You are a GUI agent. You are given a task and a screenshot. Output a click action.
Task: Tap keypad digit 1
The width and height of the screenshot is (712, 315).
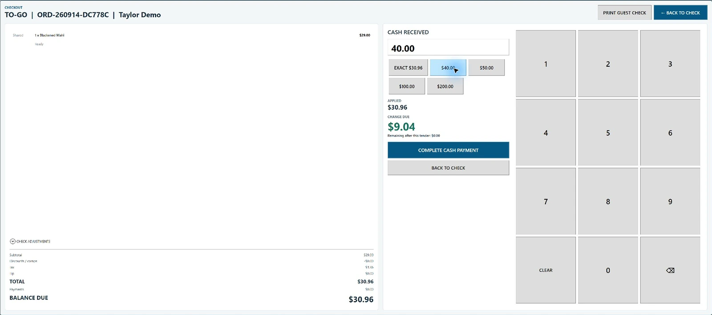546,64
